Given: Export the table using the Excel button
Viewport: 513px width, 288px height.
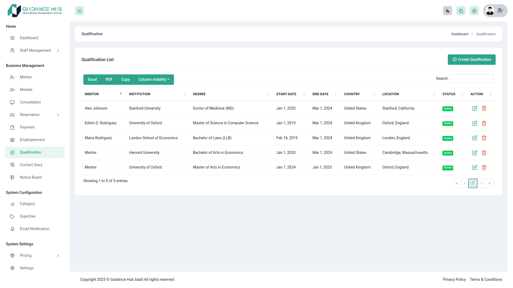Looking at the screenshot, I should click(x=92, y=79).
